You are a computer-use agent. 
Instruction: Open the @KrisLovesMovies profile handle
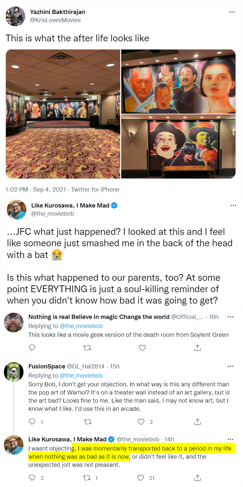point(55,20)
